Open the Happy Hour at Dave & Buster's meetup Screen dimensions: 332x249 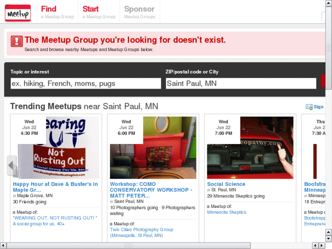[x=55, y=187]
